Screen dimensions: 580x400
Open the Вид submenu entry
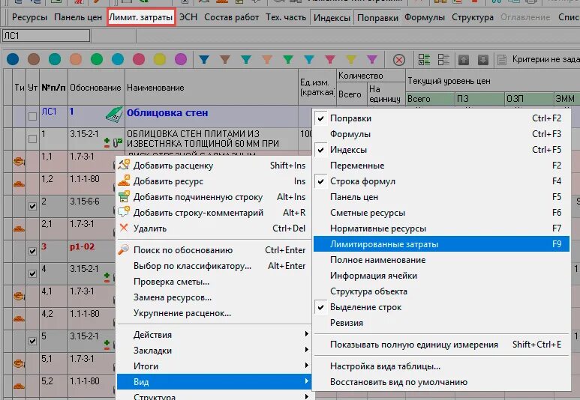[x=214, y=381]
